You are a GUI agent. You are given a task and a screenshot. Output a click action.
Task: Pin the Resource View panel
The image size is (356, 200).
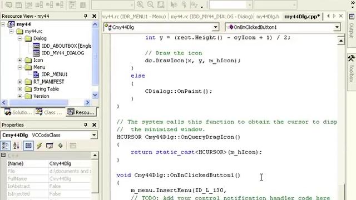pos(86,16)
